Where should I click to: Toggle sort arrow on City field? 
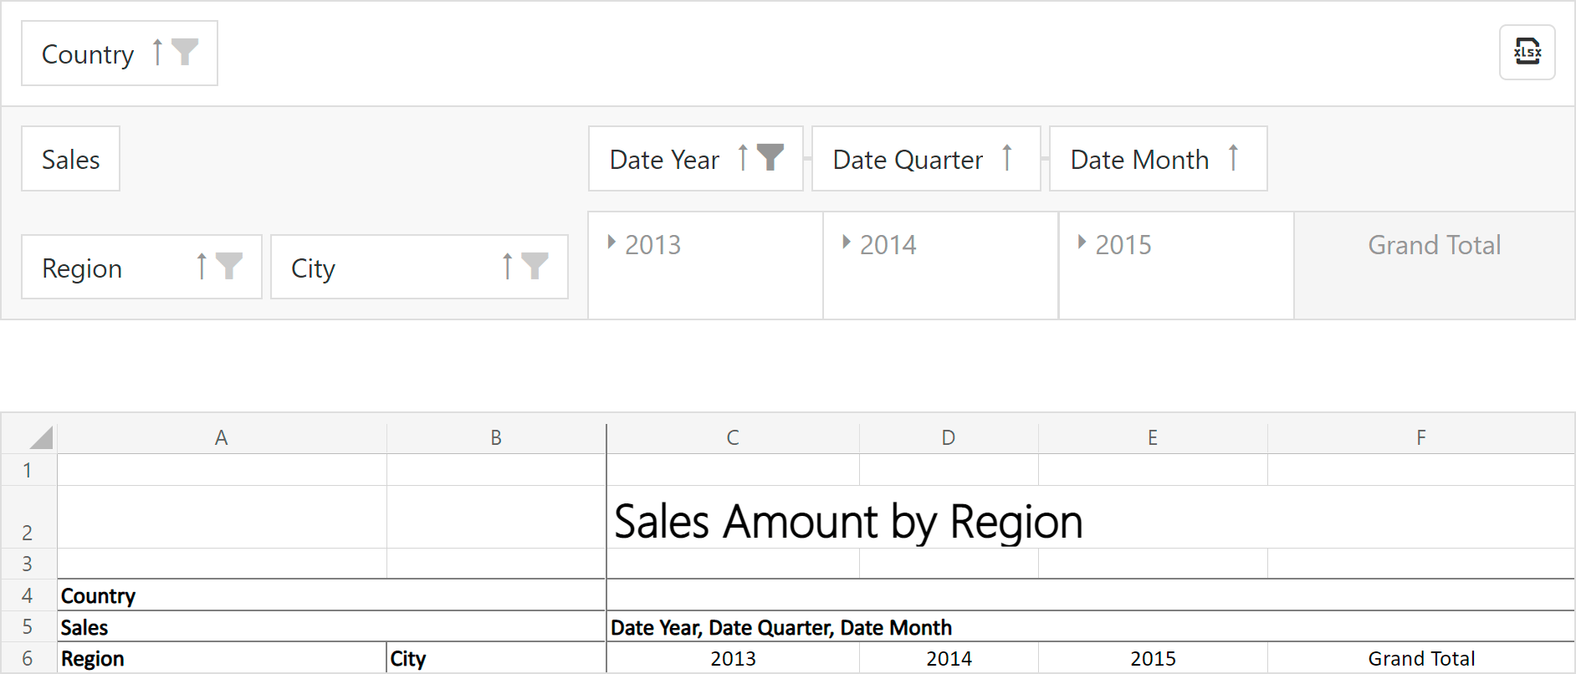[507, 266]
